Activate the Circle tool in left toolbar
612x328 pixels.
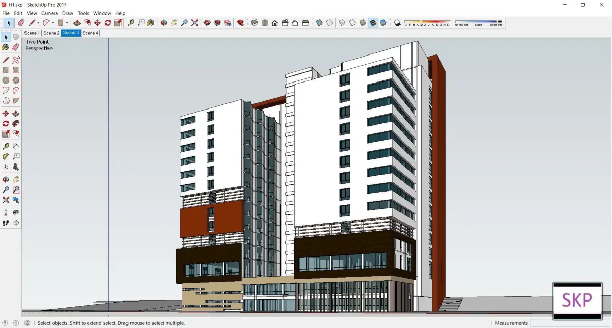[x=6, y=80]
